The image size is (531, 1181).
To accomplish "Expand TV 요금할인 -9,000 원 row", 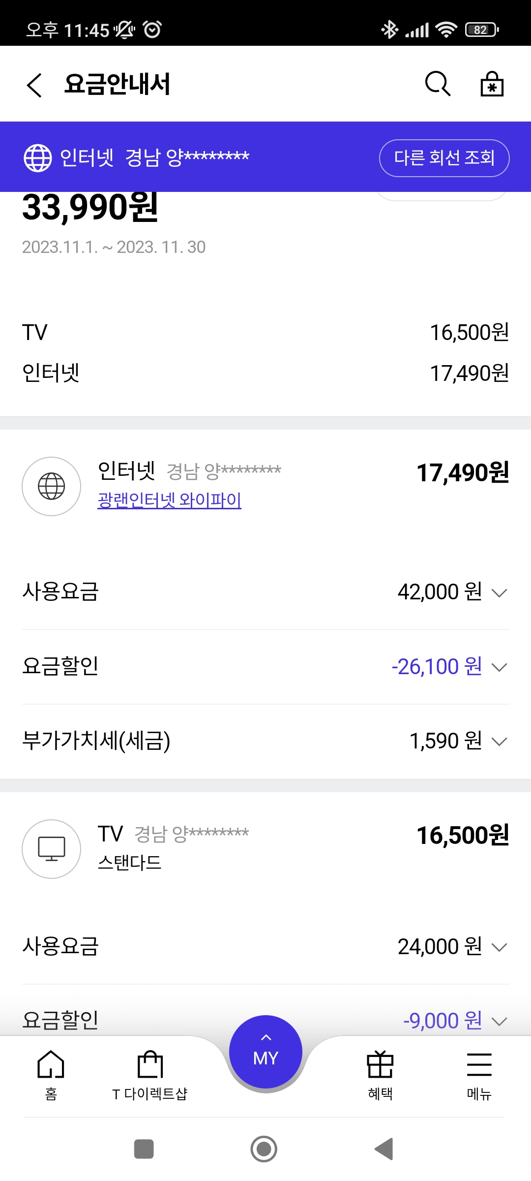I will (499, 1021).
